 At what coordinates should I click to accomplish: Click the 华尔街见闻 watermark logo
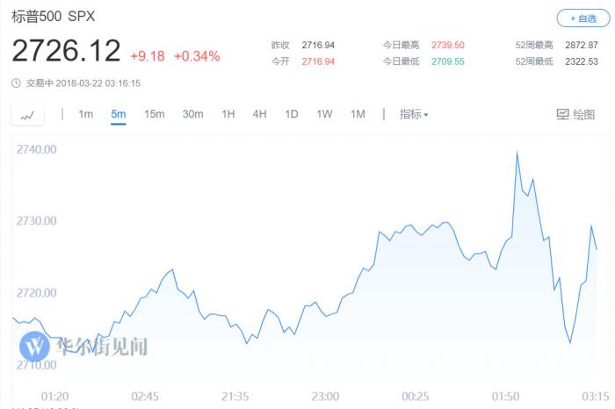[x=36, y=346]
